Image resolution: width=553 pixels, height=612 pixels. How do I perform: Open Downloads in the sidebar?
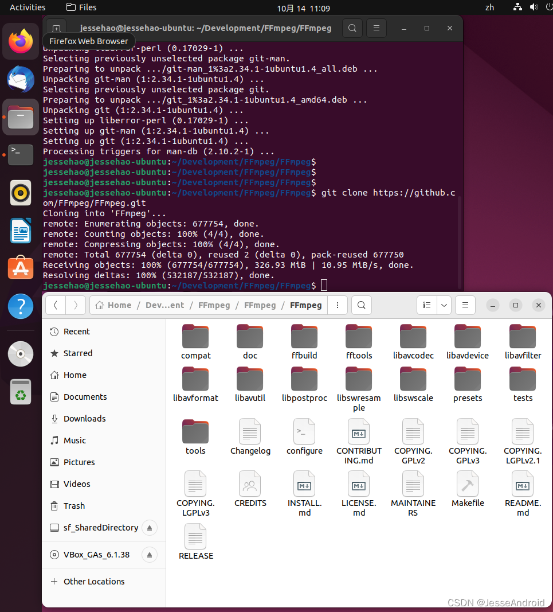click(x=104, y=419)
